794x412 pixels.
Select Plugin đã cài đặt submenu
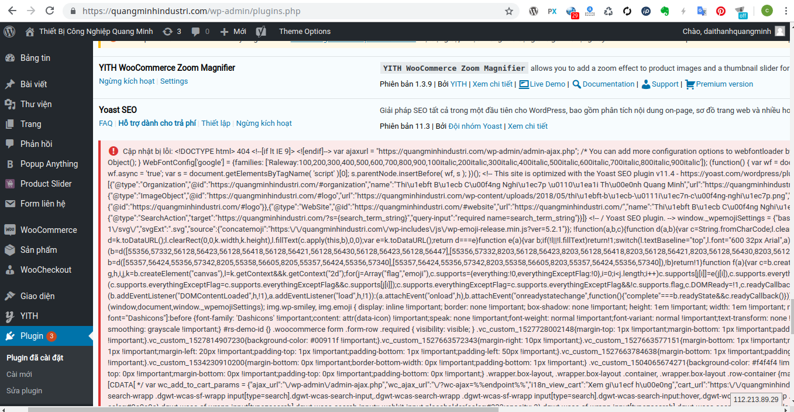pos(35,358)
